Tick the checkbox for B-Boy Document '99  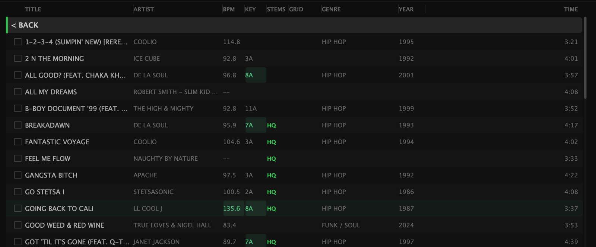click(18, 108)
